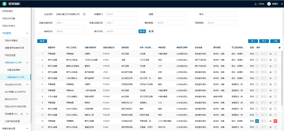
Task: Tick the checkbox for row 3
Action: [37, 66]
